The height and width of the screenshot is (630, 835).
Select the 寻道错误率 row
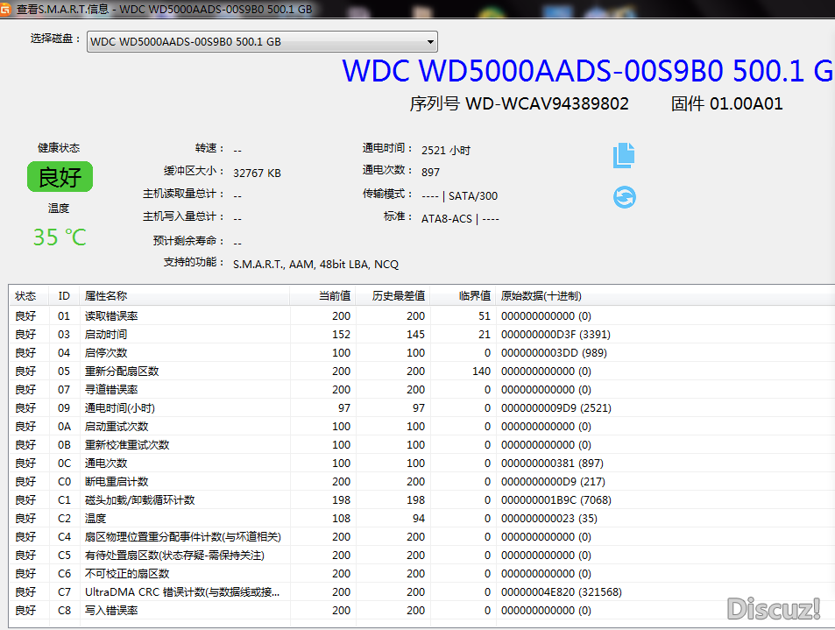coord(421,389)
